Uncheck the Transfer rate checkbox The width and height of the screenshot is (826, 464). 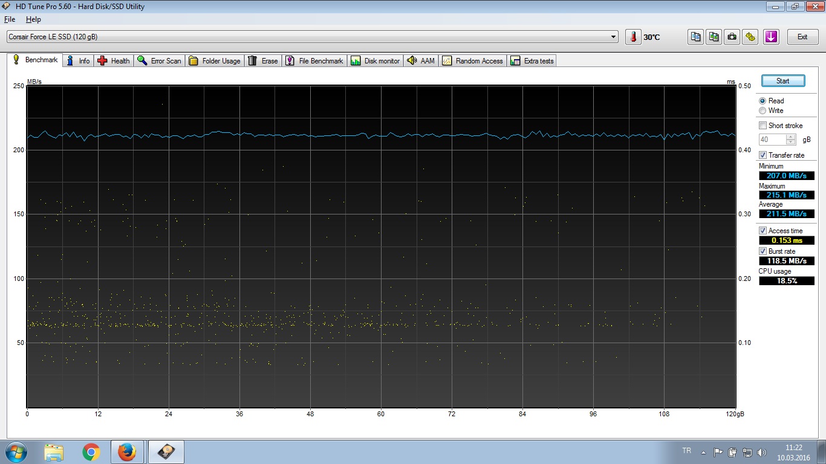click(763, 155)
